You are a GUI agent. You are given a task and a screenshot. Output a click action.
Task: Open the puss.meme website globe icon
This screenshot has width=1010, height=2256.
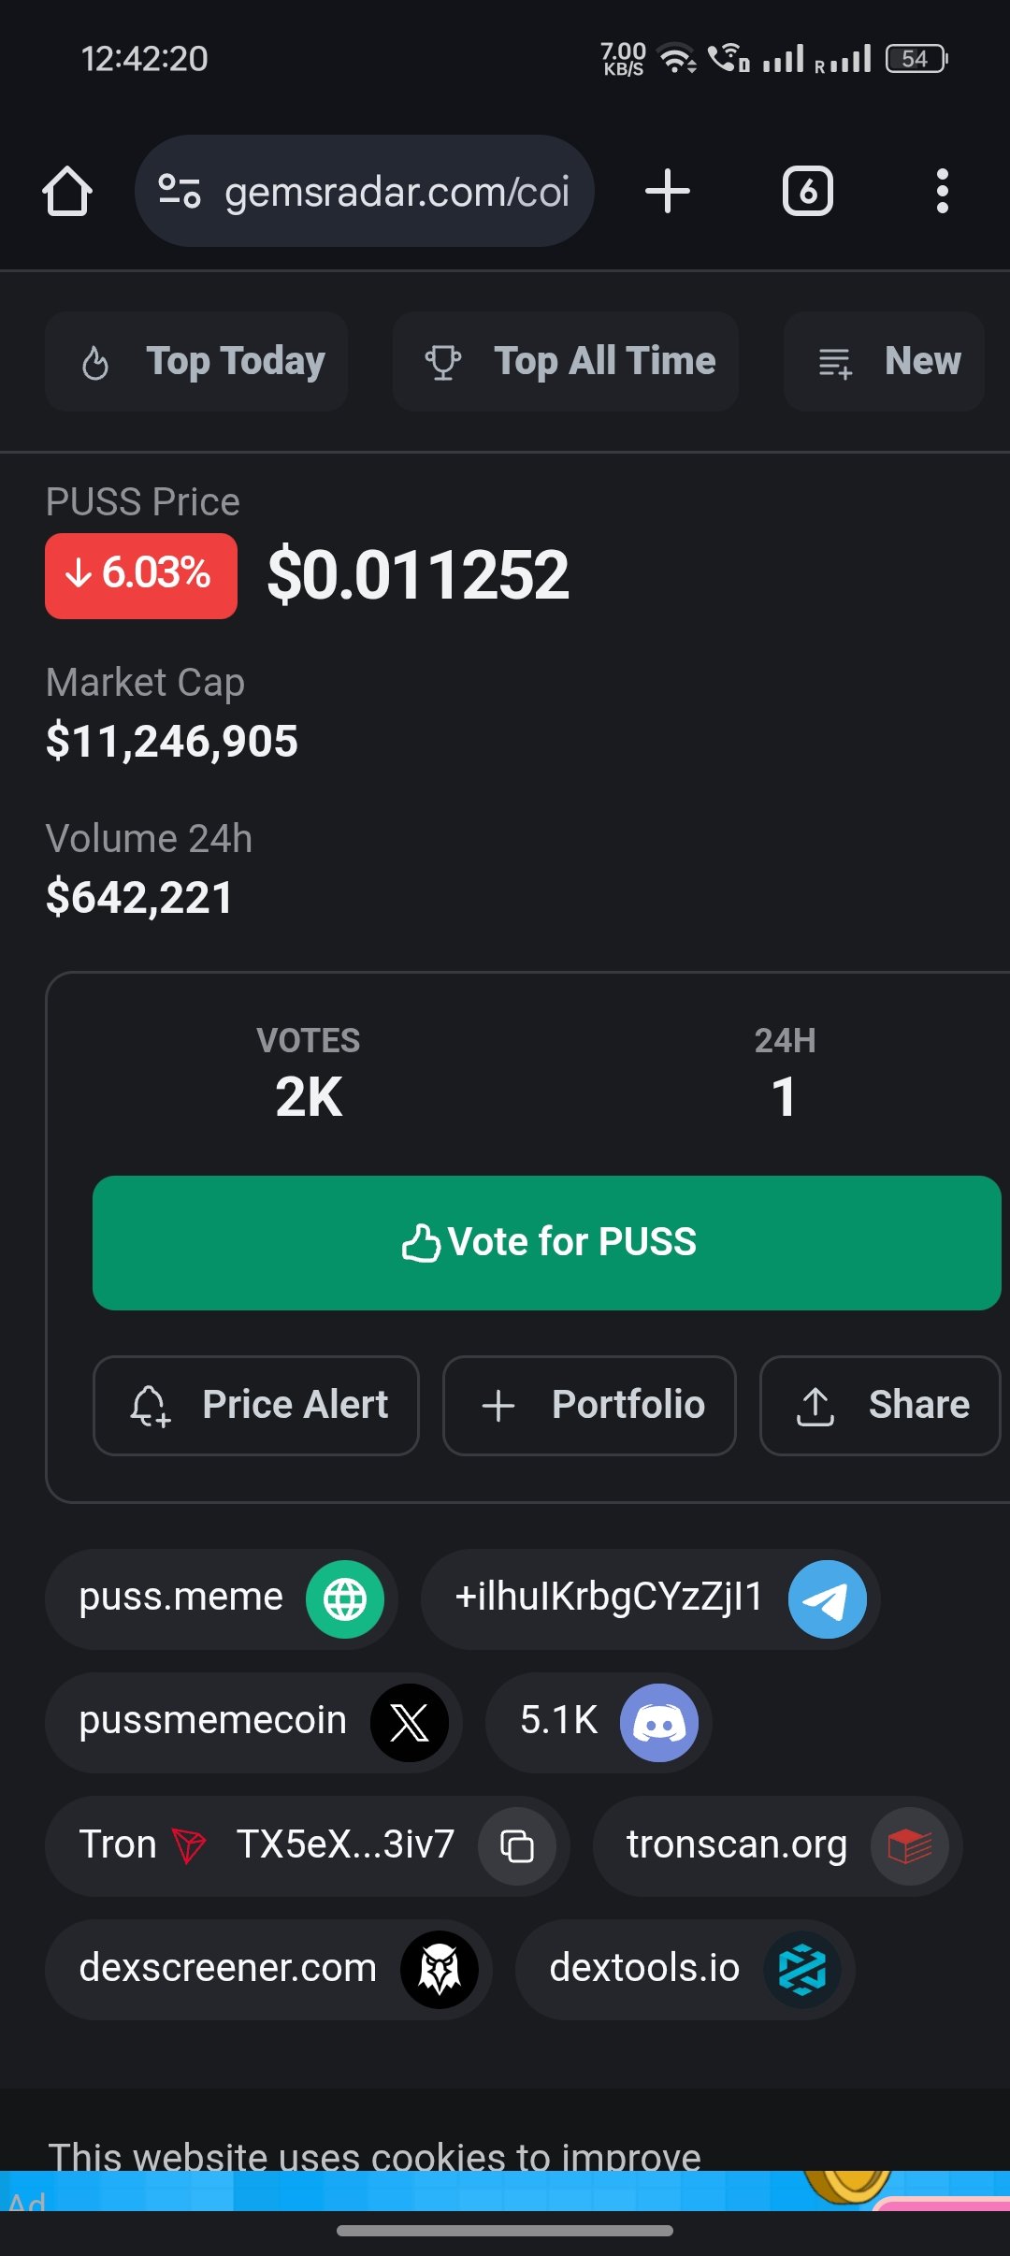[x=345, y=1599]
